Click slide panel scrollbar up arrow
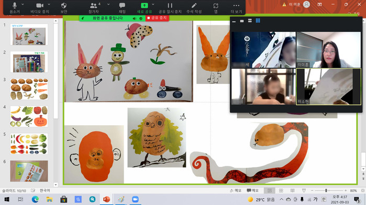 (56, 21)
